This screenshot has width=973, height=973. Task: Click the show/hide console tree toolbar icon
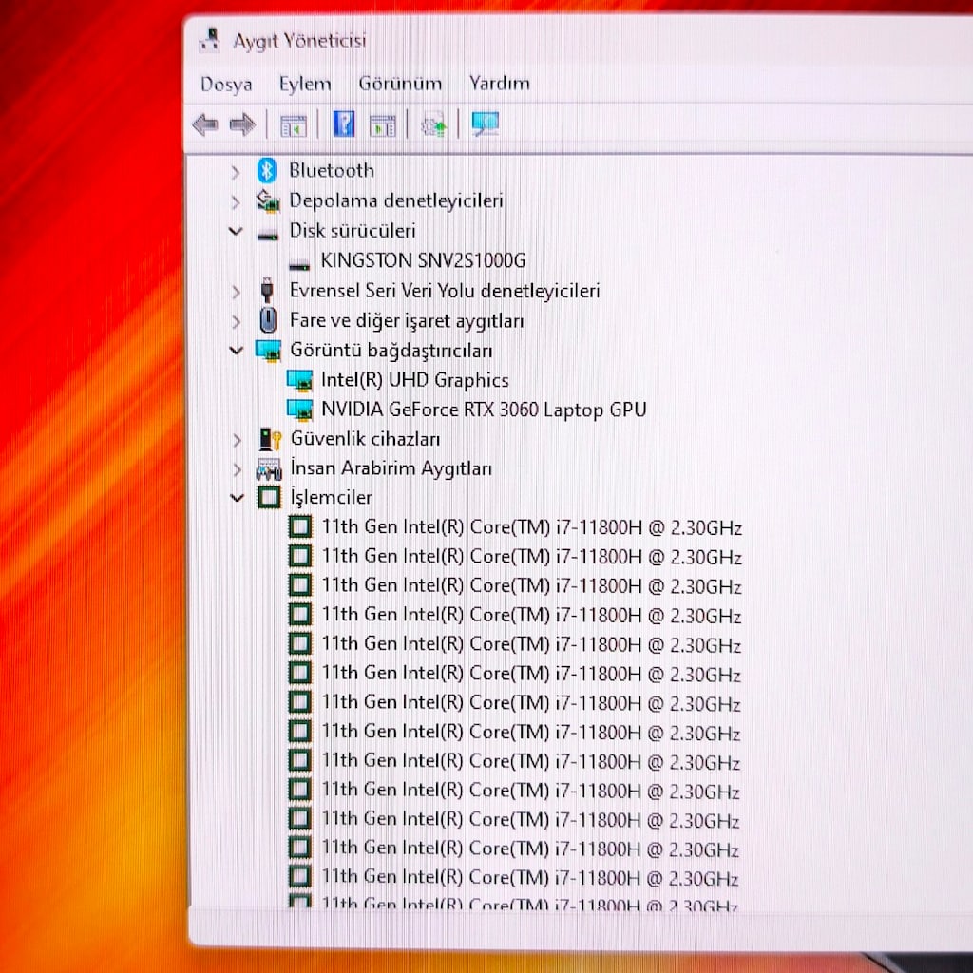293,124
